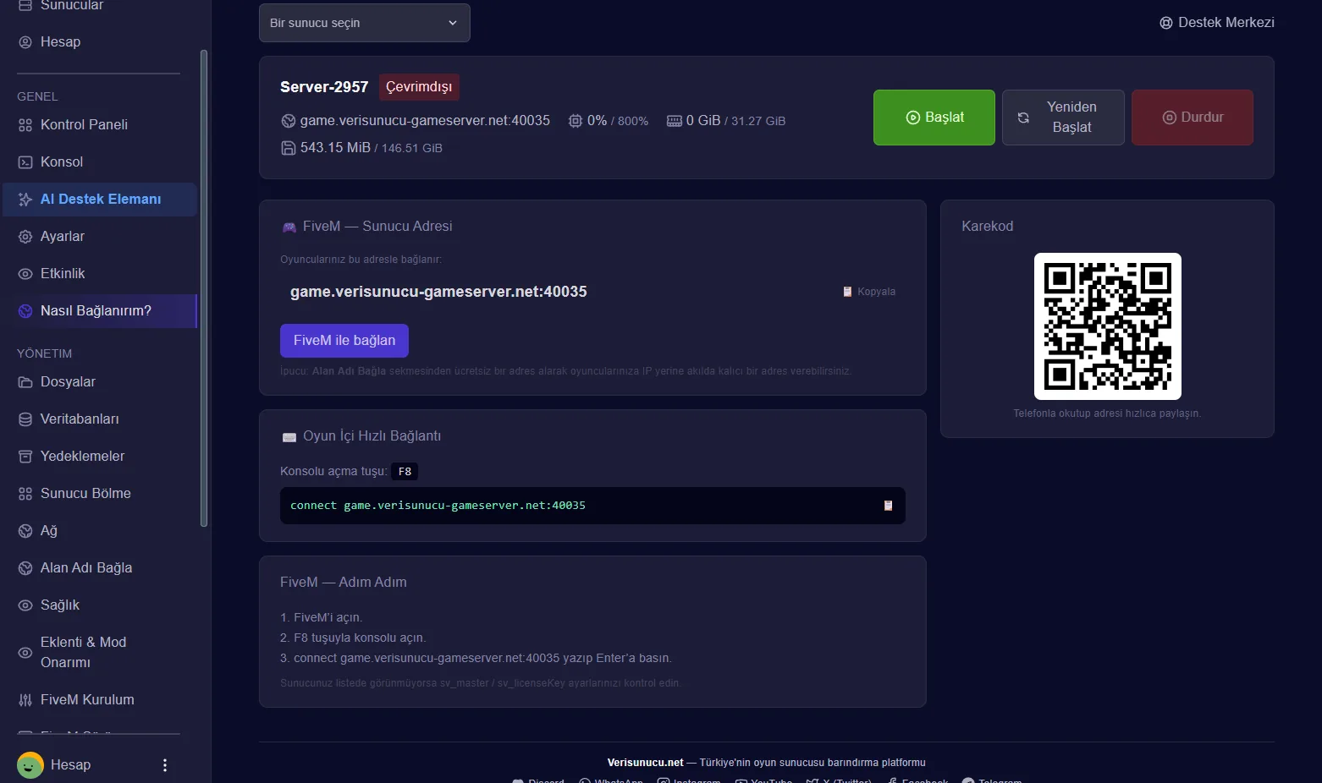This screenshot has width=1322, height=783.
Task: Open the three-dot account menu
Action: pyautogui.click(x=165, y=765)
